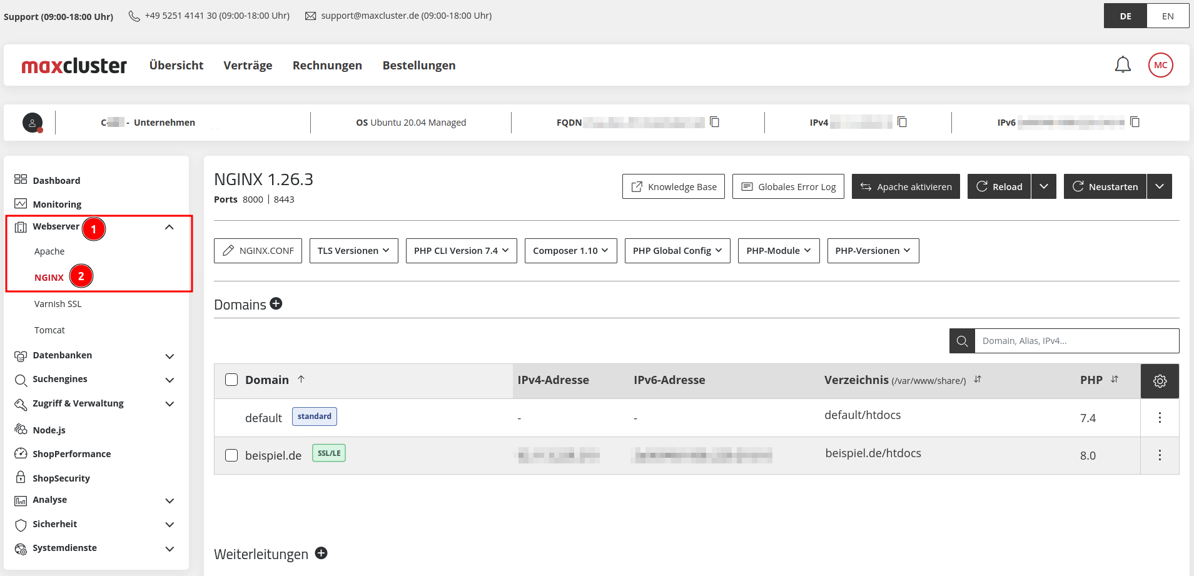Sort by Domain arrow icon
This screenshot has width=1194, height=576.
point(301,379)
